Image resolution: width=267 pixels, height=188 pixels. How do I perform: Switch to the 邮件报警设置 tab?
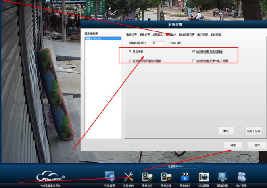coord(186,35)
